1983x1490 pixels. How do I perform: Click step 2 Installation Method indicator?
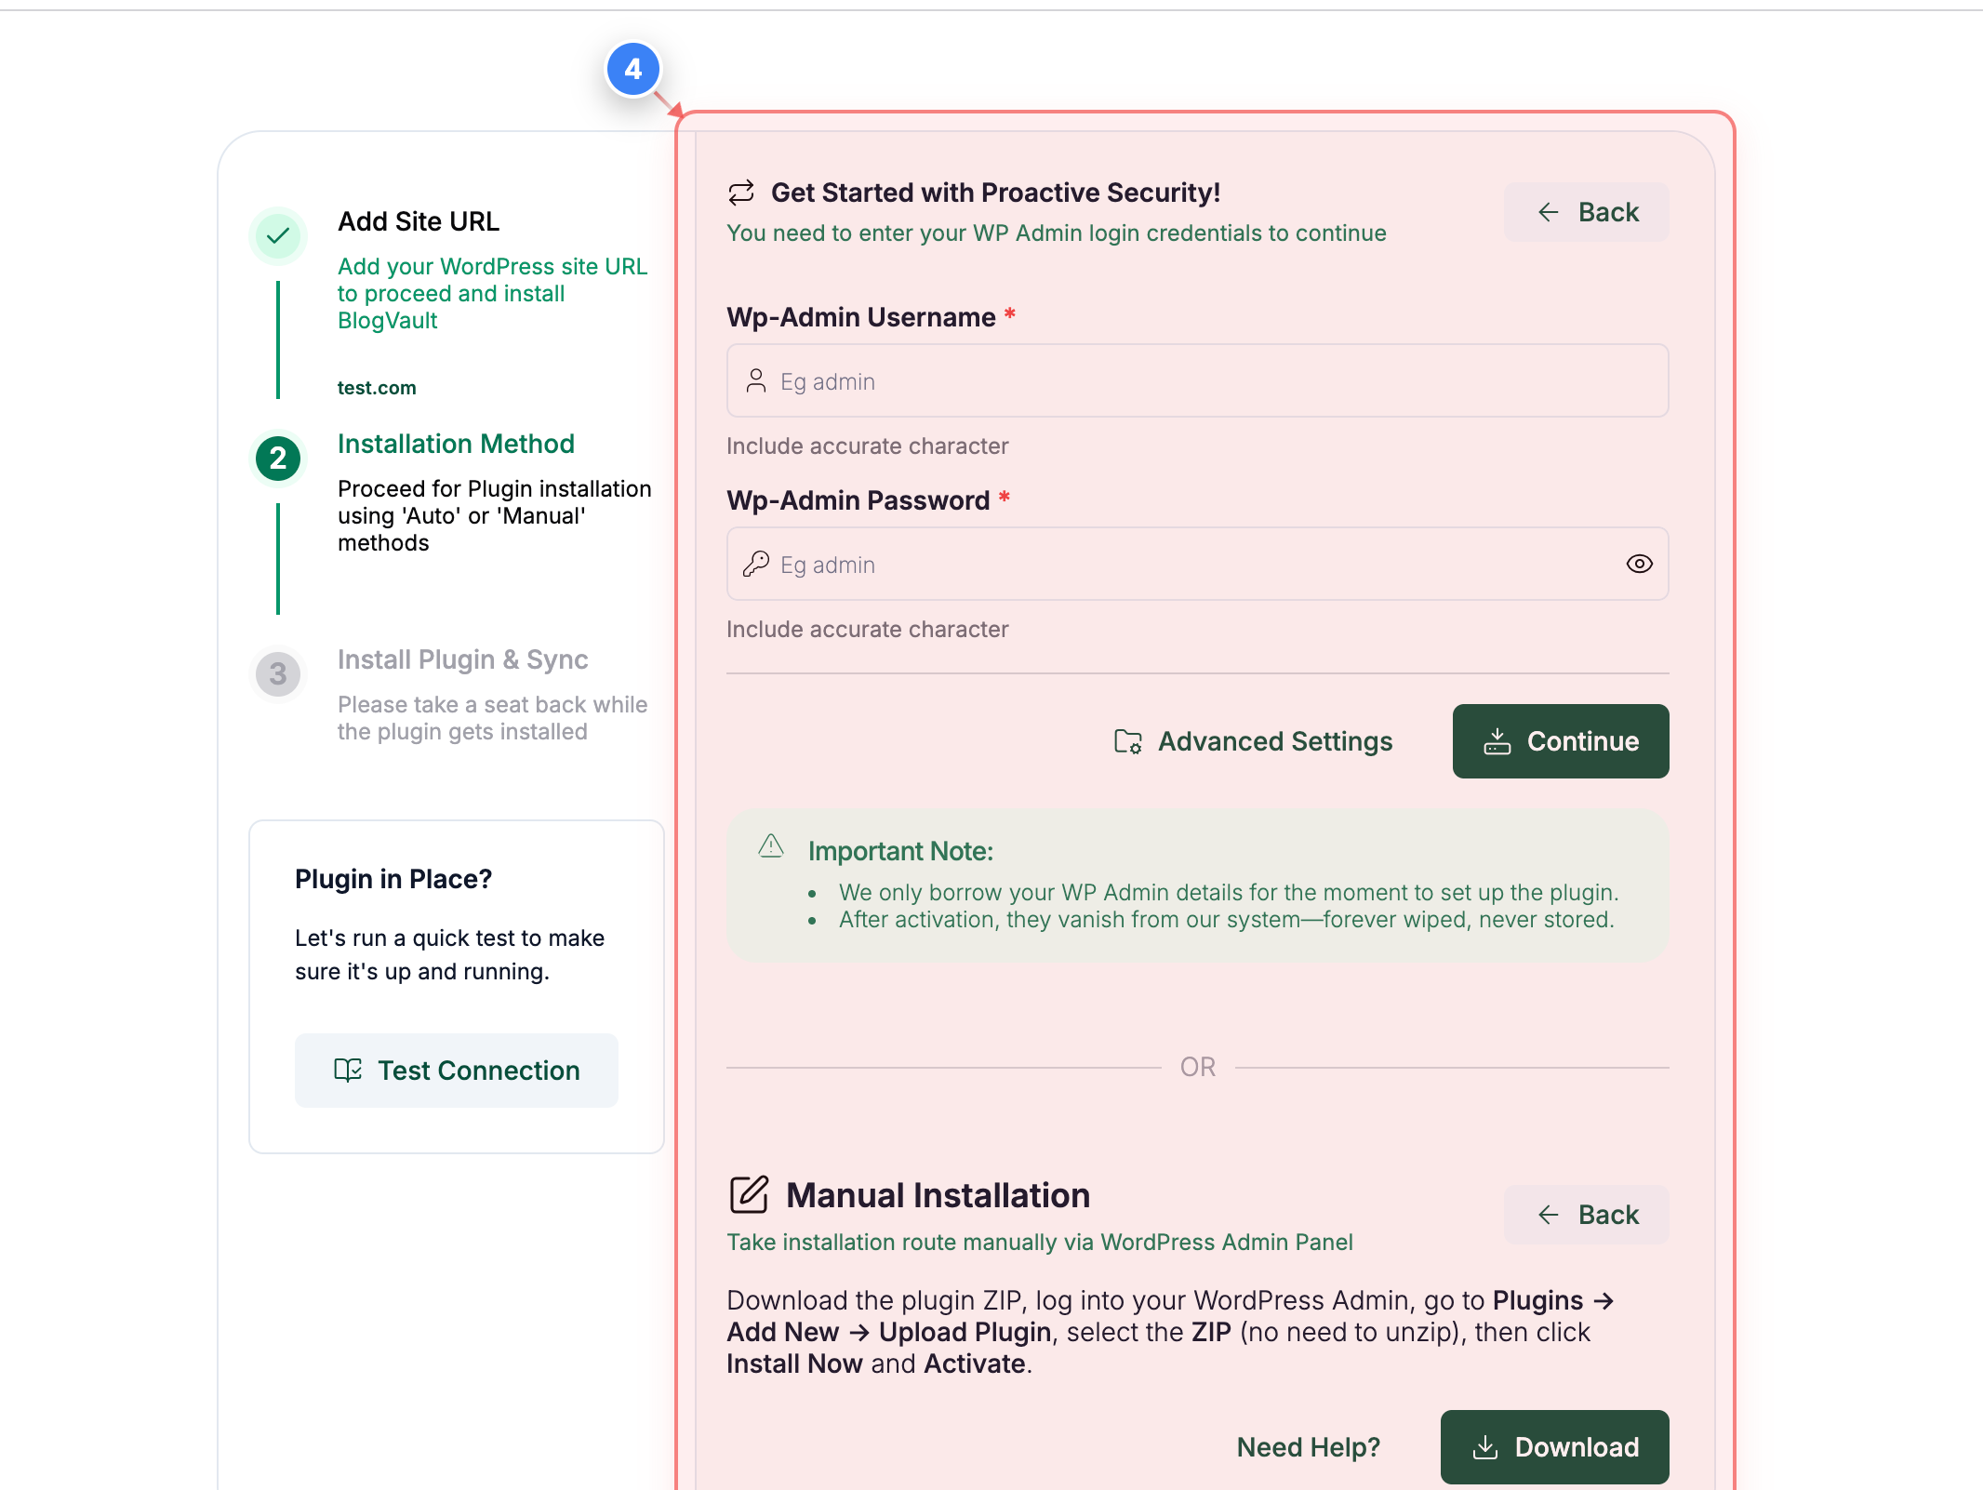click(x=277, y=458)
